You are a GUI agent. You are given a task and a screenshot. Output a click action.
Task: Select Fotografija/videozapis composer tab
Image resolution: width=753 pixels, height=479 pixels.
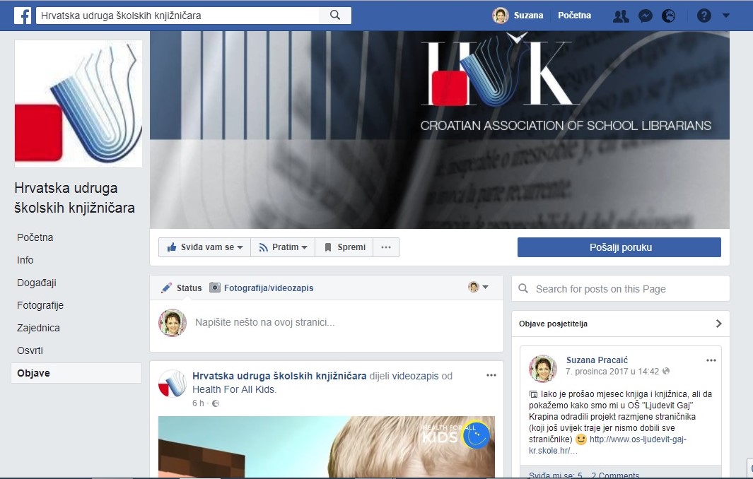262,288
